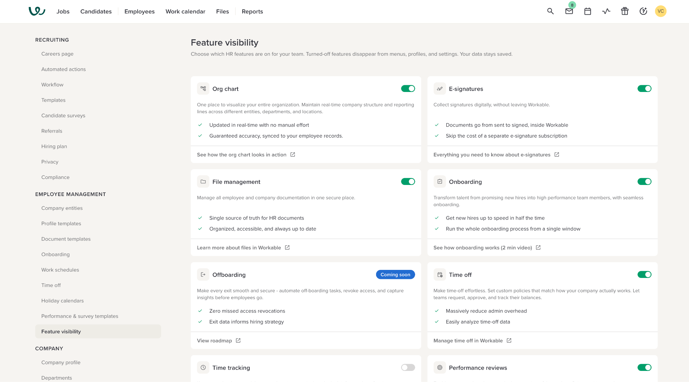Open the inbox mail icon

pos(569,11)
